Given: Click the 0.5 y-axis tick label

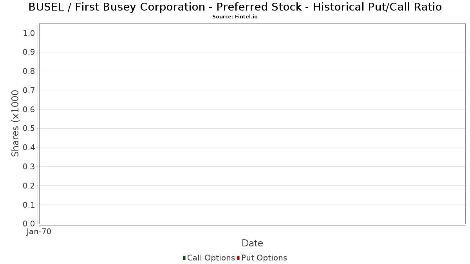Looking at the screenshot, I should 29,129.
